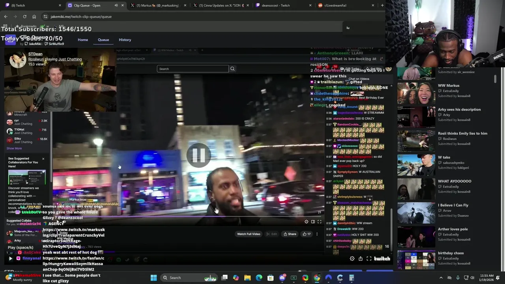Screen dimensions: 505x284
Task: Select the W take clip thumbnail
Action: click(416, 165)
